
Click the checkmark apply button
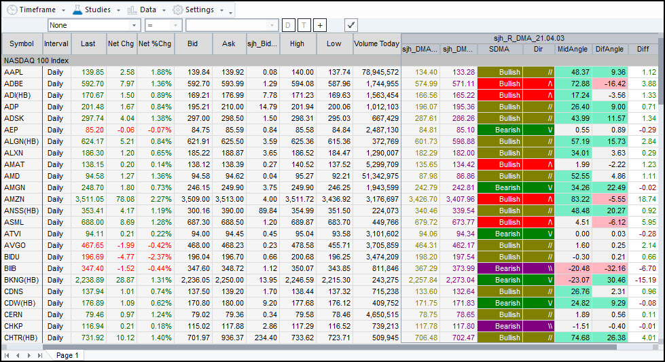[351, 25]
